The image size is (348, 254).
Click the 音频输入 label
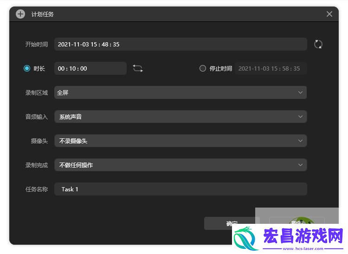(37, 117)
